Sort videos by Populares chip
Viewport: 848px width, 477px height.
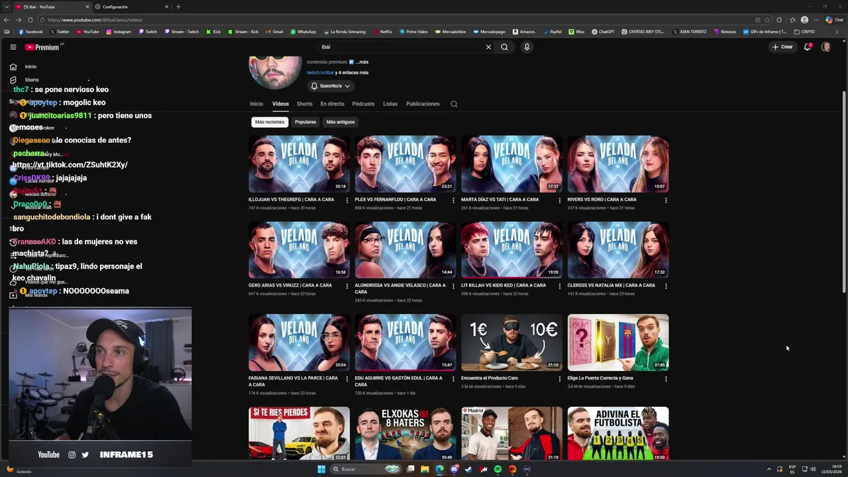(x=305, y=122)
